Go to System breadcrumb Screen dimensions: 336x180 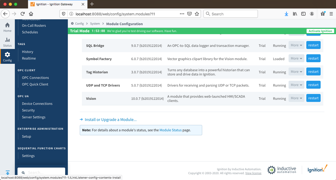coord(95,24)
